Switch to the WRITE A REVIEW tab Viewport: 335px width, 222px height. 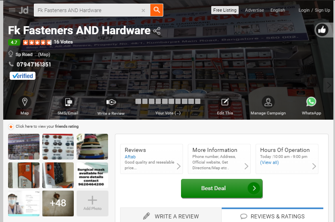171,215
